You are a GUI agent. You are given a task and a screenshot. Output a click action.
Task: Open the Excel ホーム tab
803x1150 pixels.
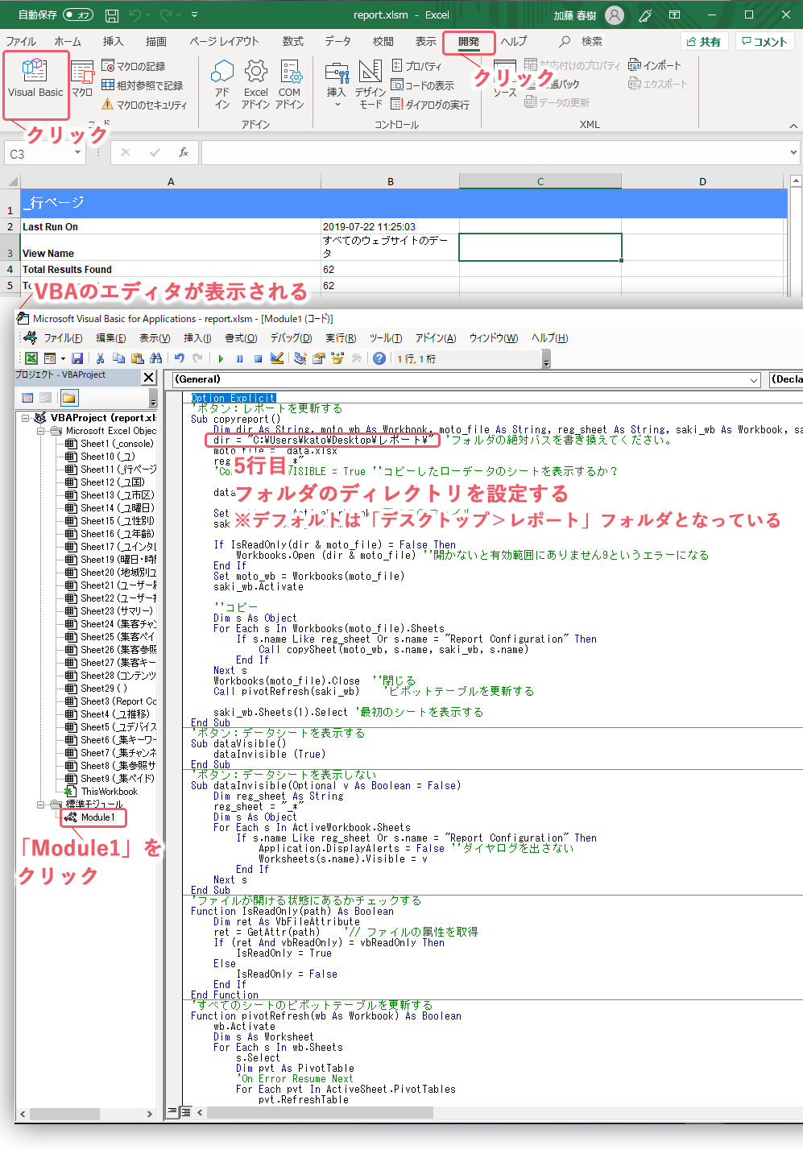(x=68, y=41)
